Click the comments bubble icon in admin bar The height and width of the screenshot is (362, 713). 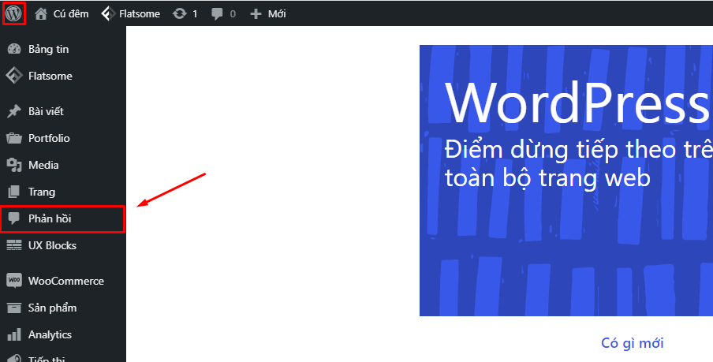(x=218, y=14)
